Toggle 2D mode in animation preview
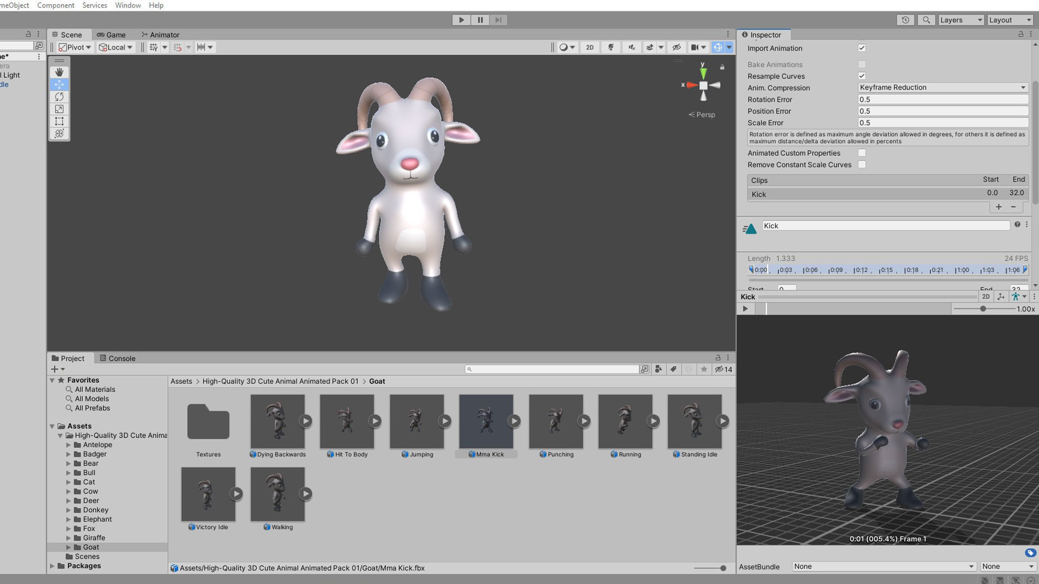Viewport: 1039px width, 584px height. (985, 296)
